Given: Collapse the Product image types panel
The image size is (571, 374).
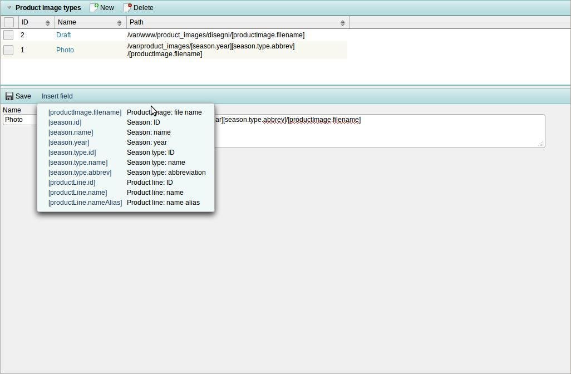Looking at the screenshot, I should coord(8,7).
